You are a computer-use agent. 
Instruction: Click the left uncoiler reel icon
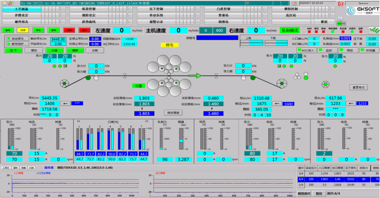(x=64, y=83)
